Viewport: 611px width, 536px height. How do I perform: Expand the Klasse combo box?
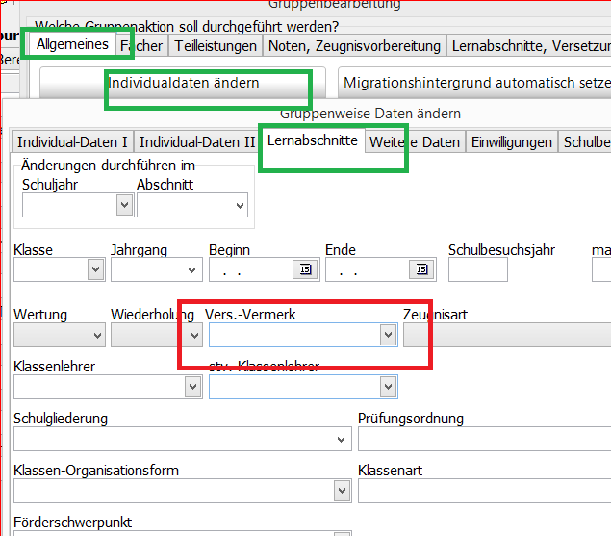point(94,270)
